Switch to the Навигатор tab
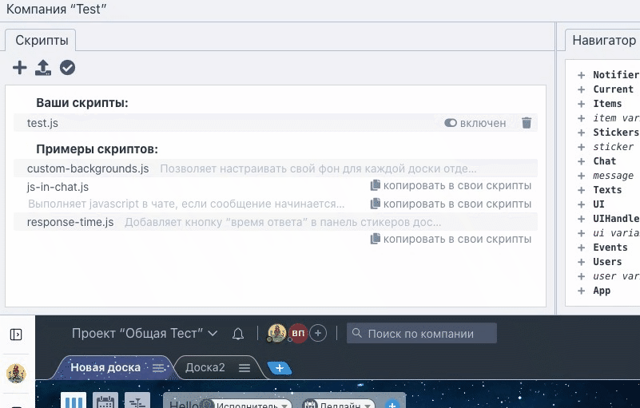640x408 pixels. 604,41
